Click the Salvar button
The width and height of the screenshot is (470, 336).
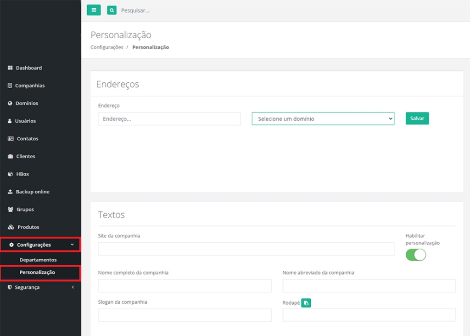[x=417, y=118]
